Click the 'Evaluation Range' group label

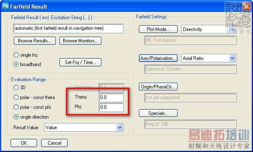tap(29, 79)
